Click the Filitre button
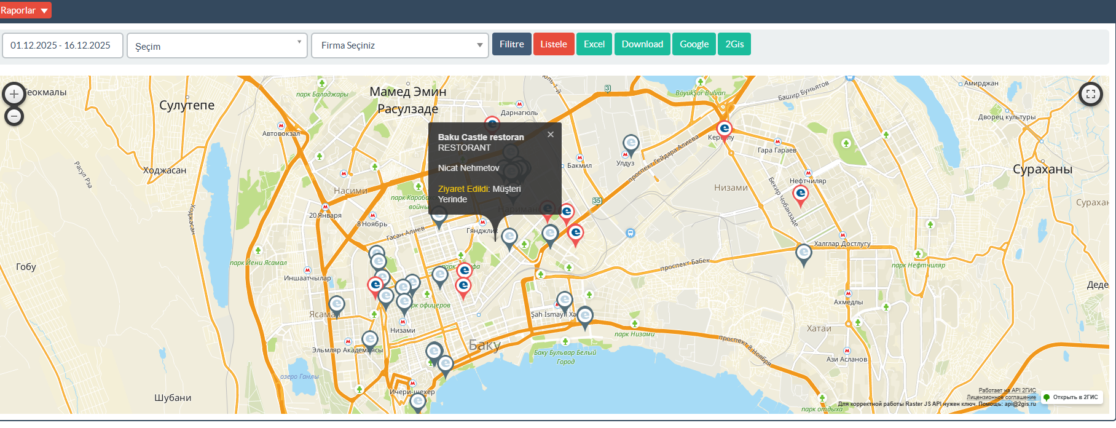Screen dimensions: 1116x428 coord(511,44)
